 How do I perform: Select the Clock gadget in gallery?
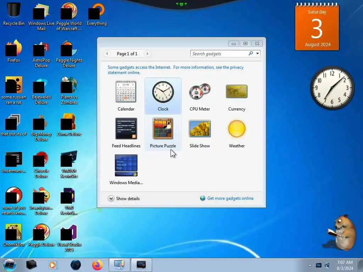tap(163, 96)
